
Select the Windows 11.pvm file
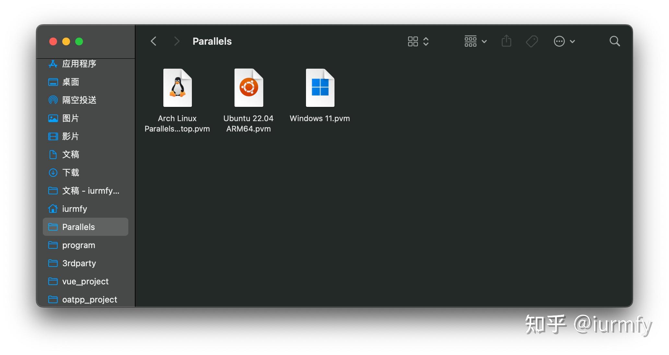click(x=320, y=87)
